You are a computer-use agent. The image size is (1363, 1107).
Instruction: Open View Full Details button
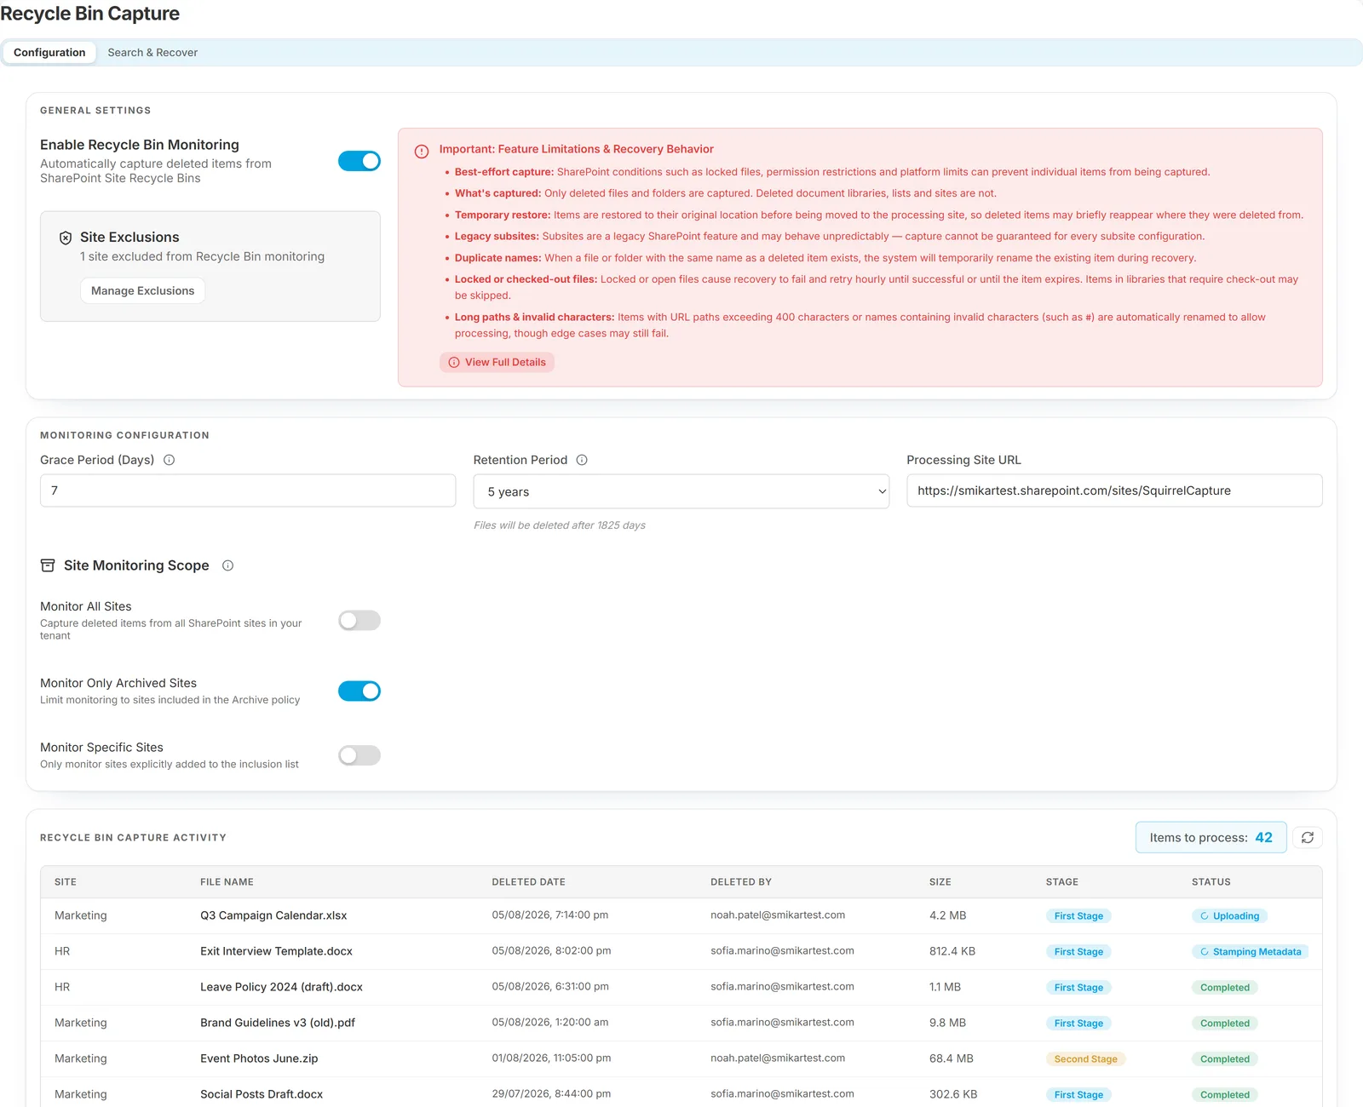coord(497,362)
